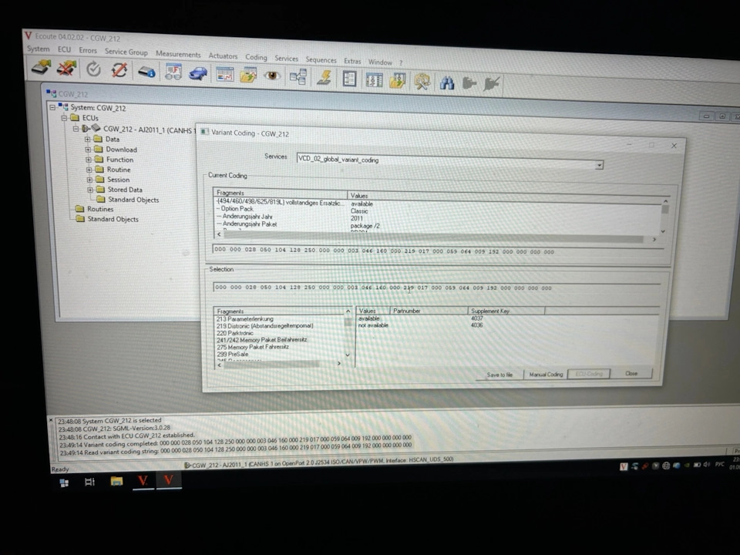The image size is (740, 555).
Task: Click the wrench tools toolbar icon
Action: 422,81
